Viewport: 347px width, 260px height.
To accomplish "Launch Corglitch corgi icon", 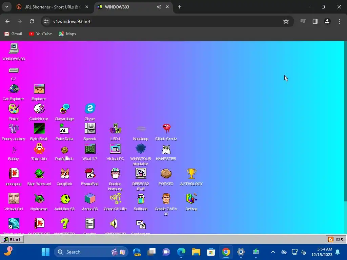I will tap(65, 174).
